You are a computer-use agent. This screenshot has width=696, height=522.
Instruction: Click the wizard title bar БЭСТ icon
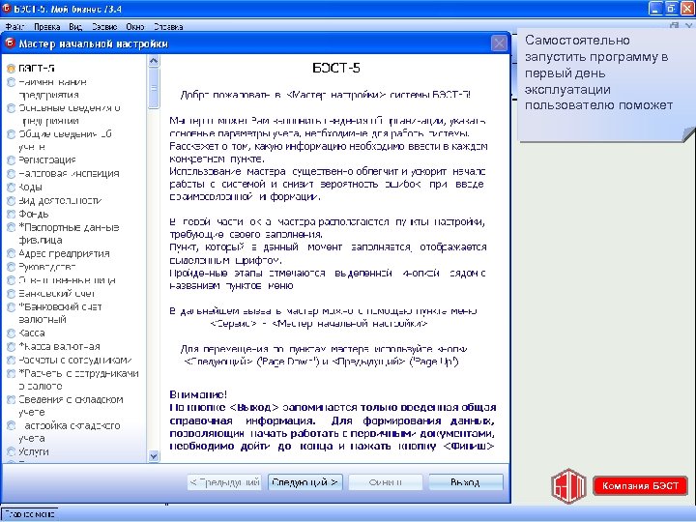10,43
